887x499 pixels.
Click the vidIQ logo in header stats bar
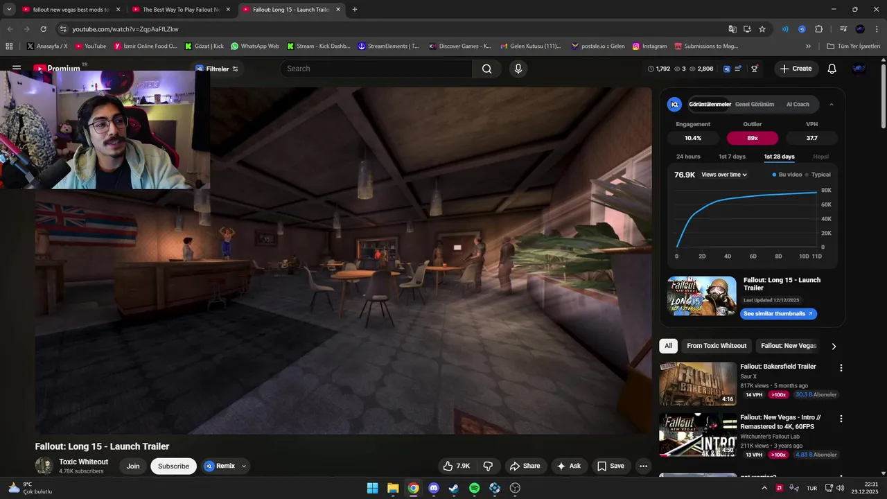(727, 69)
